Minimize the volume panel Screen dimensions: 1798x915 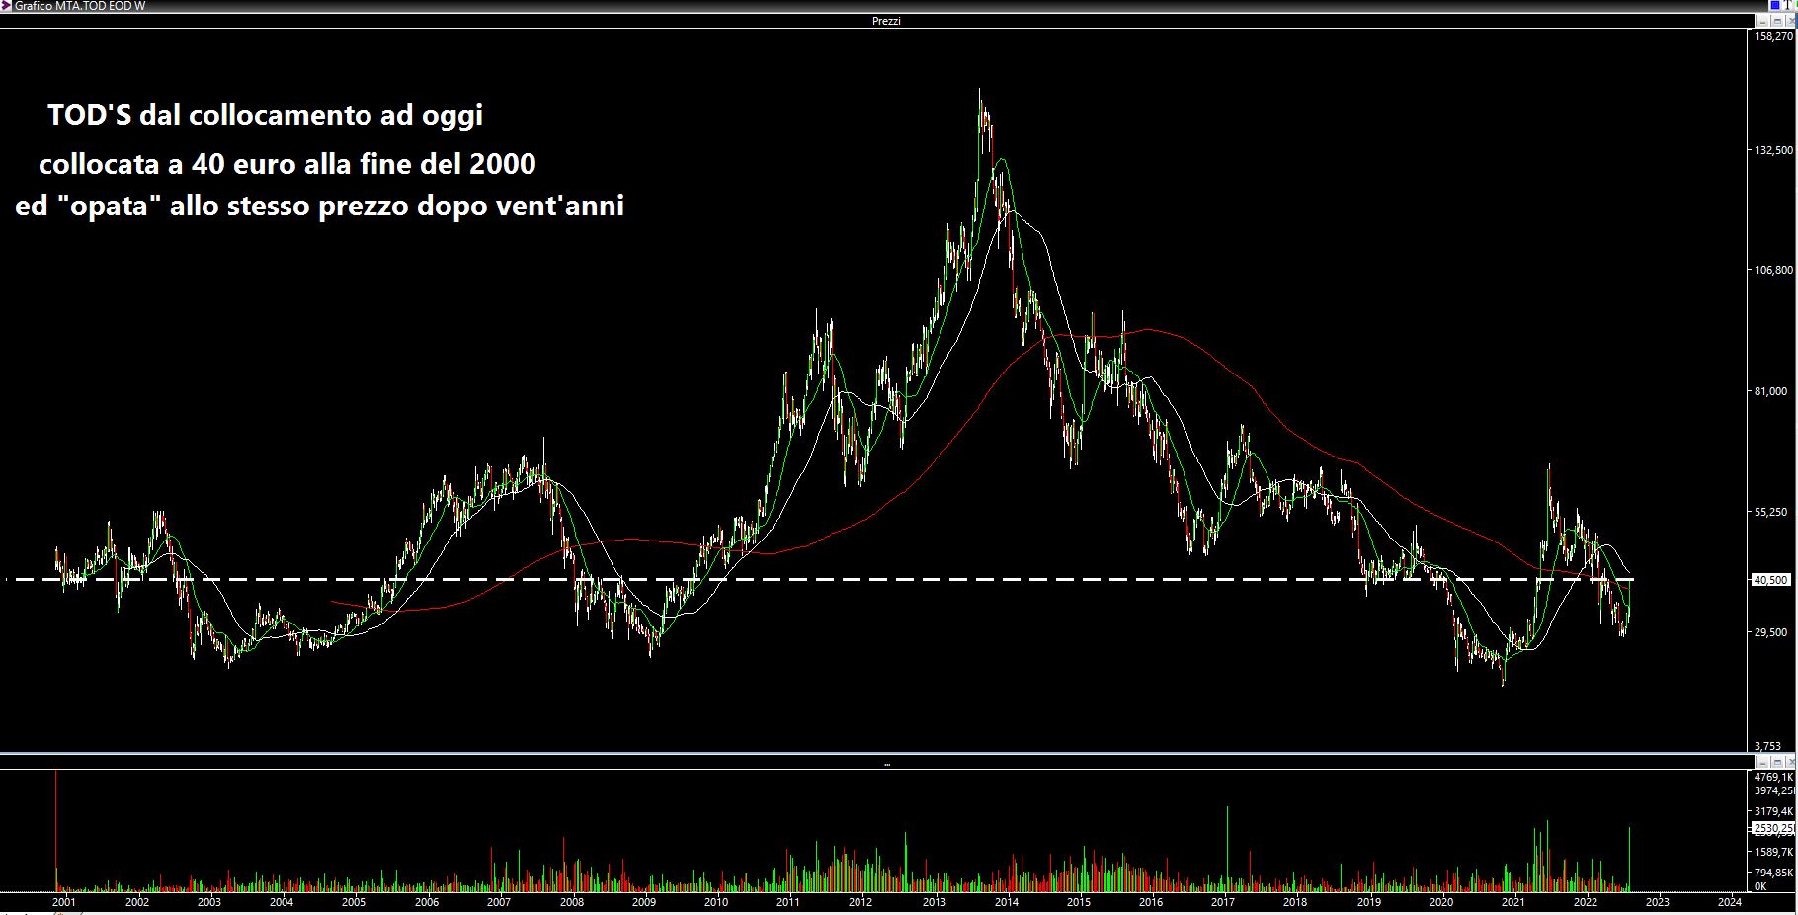(1762, 762)
